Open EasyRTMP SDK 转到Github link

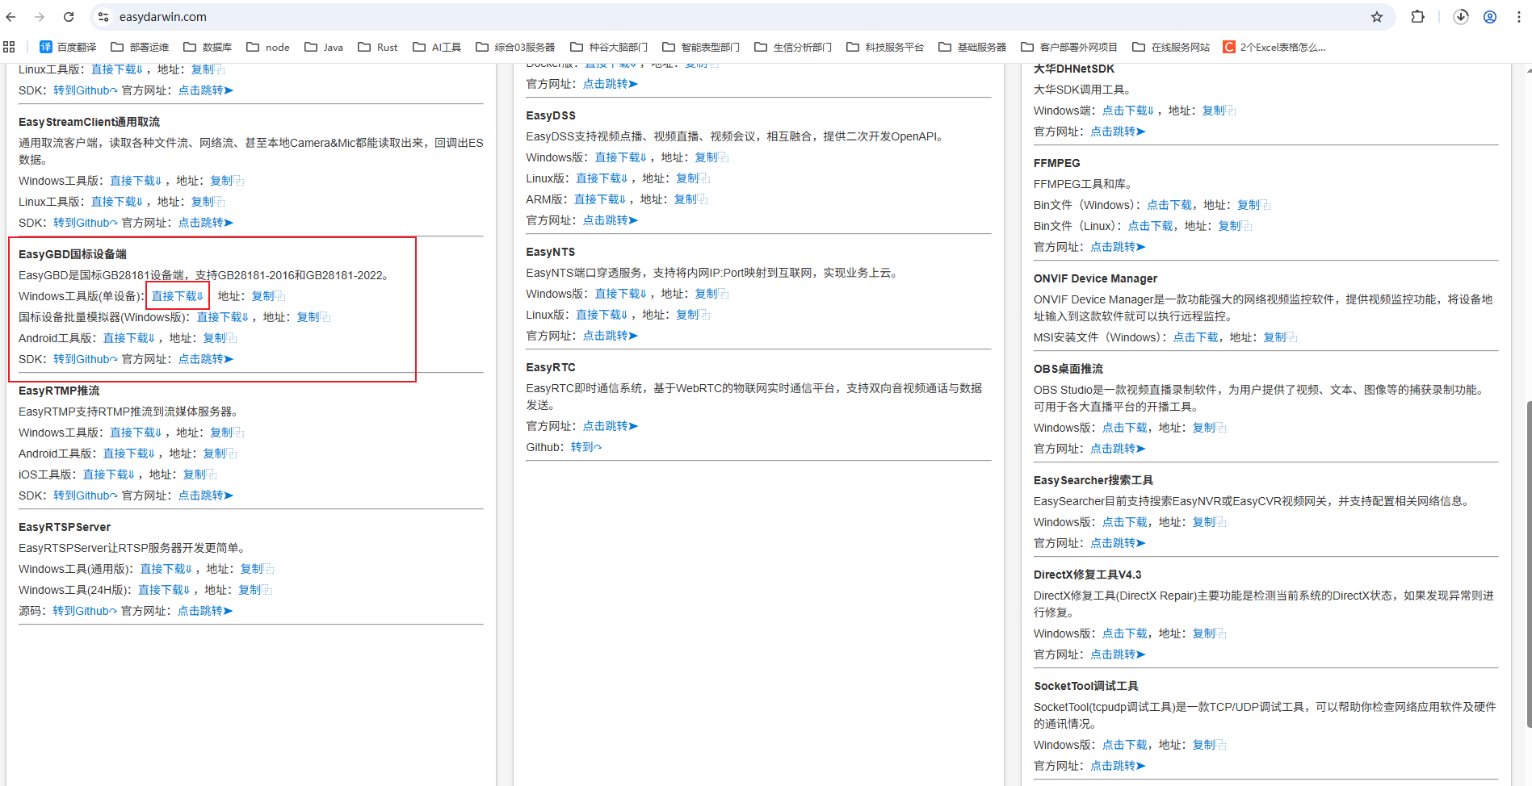click(x=86, y=495)
